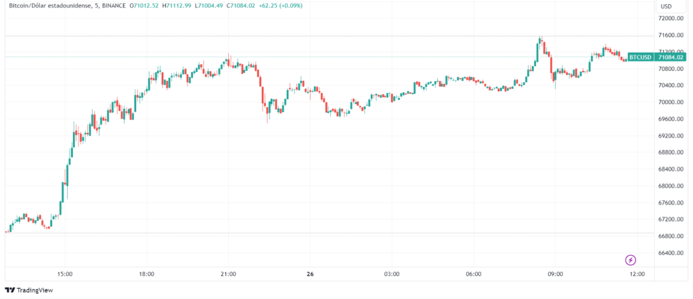Click the BTCUSD price label tag
The width and height of the screenshot is (693, 299).
point(641,57)
